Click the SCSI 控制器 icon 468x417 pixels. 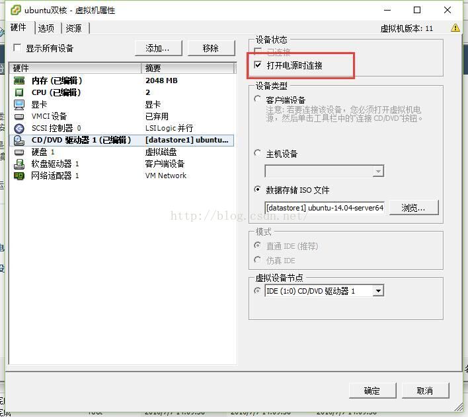click(x=19, y=129)
